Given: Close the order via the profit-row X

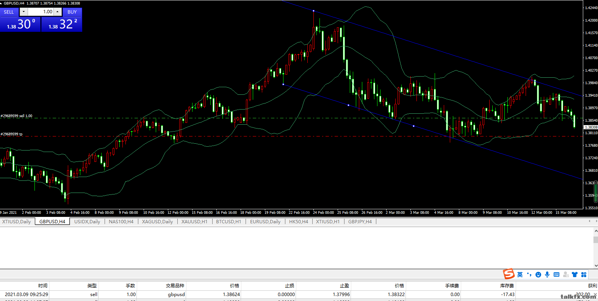Looking at the screenshot, I should point(595,295).
